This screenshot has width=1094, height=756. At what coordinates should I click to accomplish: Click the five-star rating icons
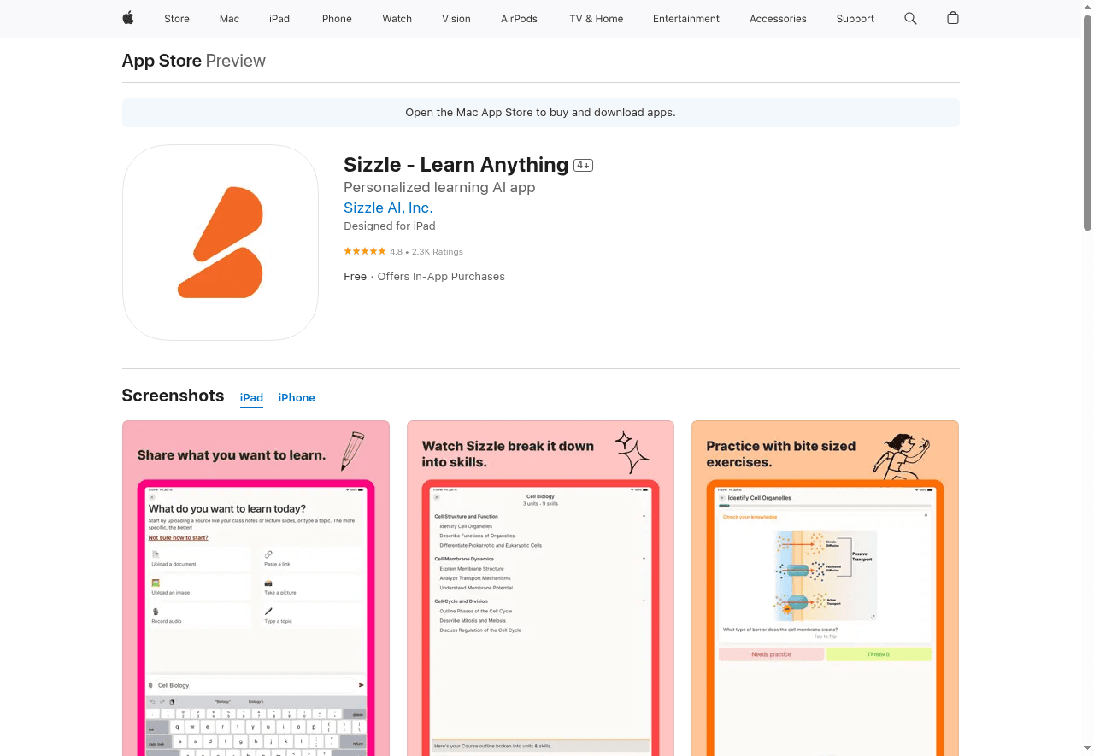[x=364, y=252]
